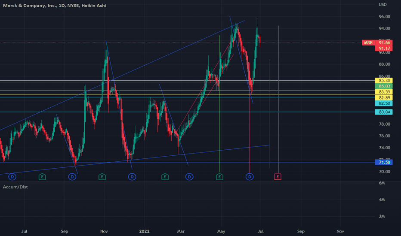Open the earnings E marker for late April 2022
This screenshot has height=236, width=401.
click(219, 176)
